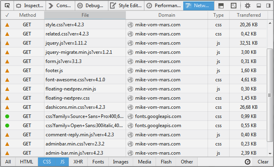This screenshot has height=167, width=274.
Task: Click scrollbar up arrow
Action: (x=270, y=23)
